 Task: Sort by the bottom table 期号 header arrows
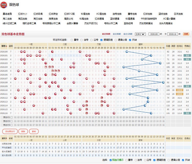(6, 138)
